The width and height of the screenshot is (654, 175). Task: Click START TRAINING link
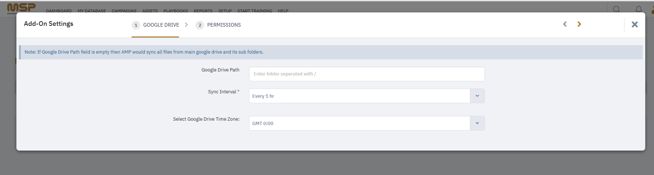coord(254,11)
